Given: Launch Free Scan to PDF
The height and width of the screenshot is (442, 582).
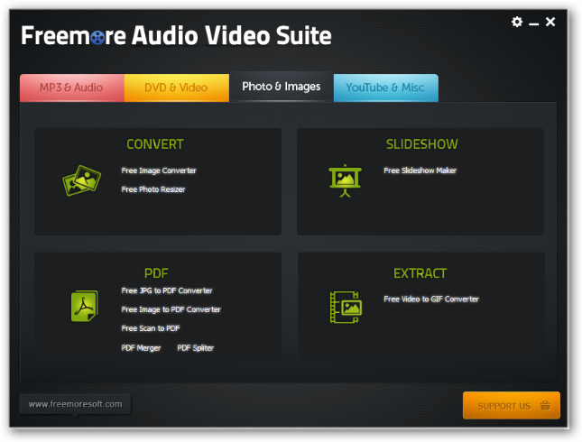Looking at the screenshot, I should (x=151, y=328).
